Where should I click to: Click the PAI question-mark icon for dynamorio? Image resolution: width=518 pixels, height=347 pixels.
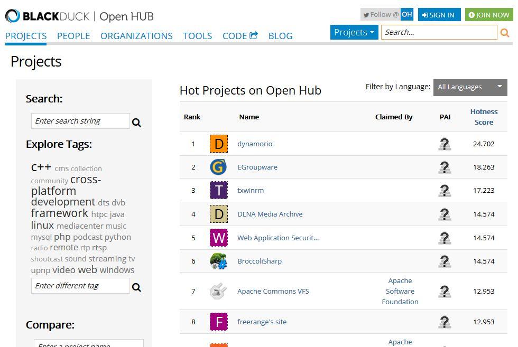point(445,144)
